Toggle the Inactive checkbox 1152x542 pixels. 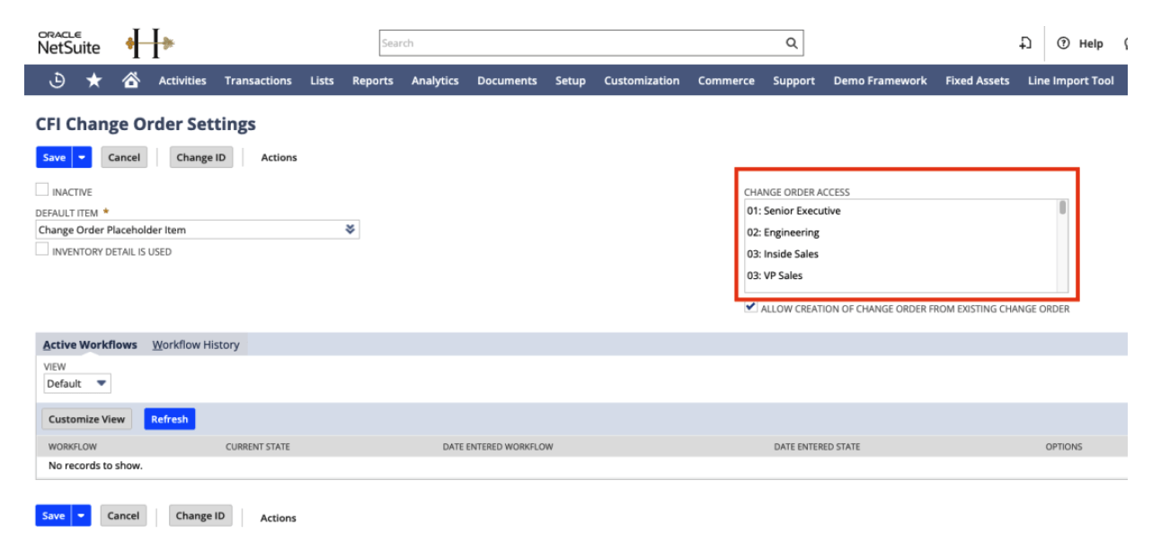coord(42,190)
